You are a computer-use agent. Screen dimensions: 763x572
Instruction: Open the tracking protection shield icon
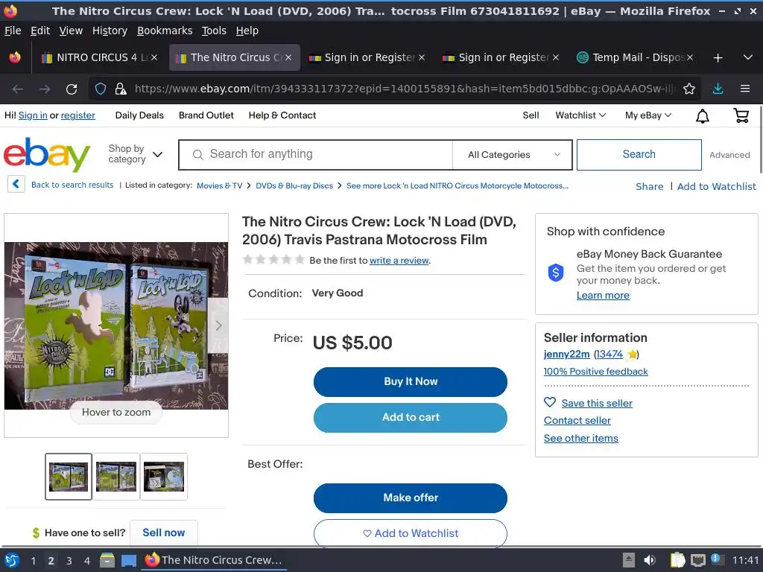[101, 89]
